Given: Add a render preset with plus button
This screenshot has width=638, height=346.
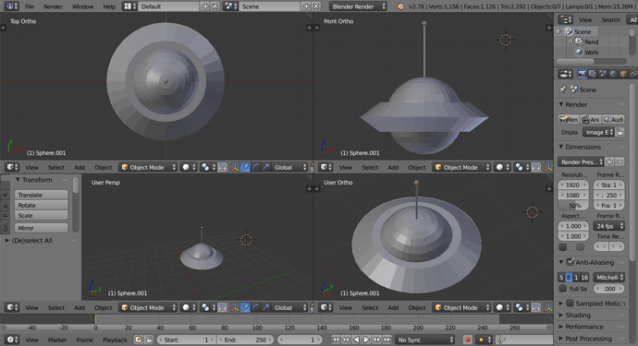Looking at the screenshot, I should [x=609, y=162].
